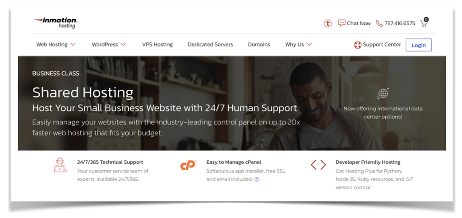Viewport: 462px width, 218px height.
Task: Click the developer code brackets icon
Action: point(318,165)
